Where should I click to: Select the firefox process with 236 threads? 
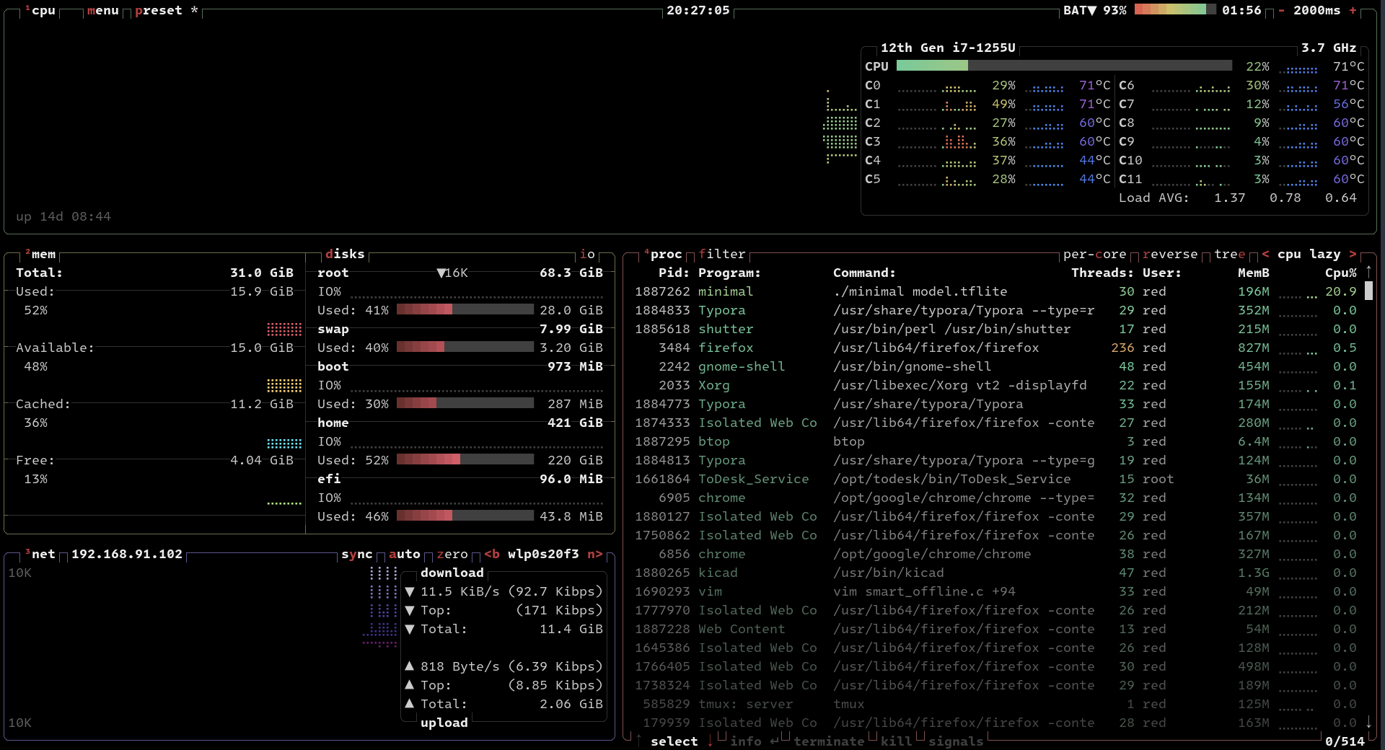pyautogui.click(x=995, y=348)
